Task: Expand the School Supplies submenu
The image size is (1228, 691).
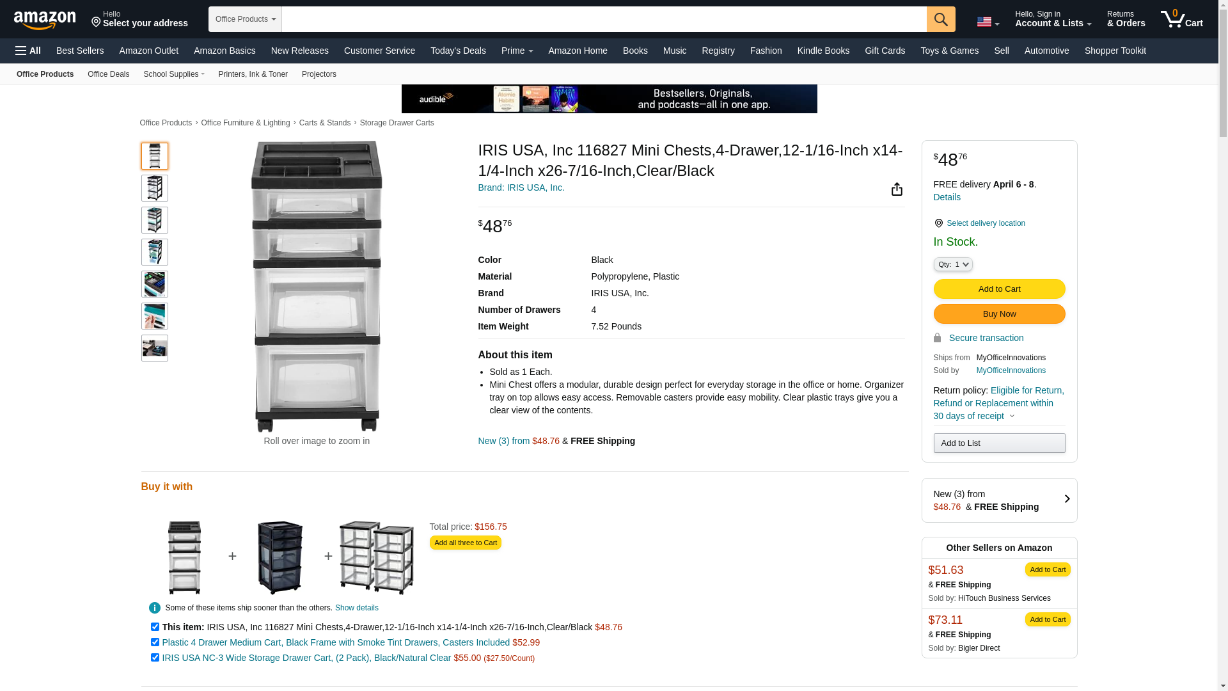Action: [174, 74]
